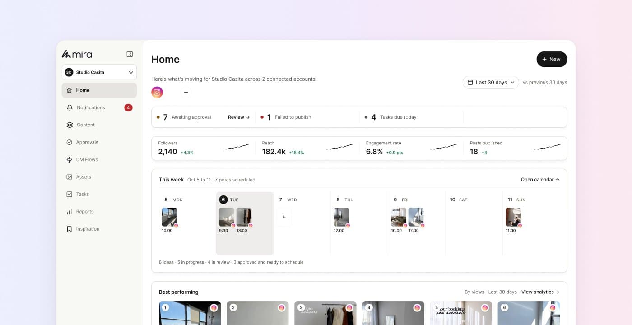Click View analytics link
The image size is (632, 325).
[x=540, y=292]
